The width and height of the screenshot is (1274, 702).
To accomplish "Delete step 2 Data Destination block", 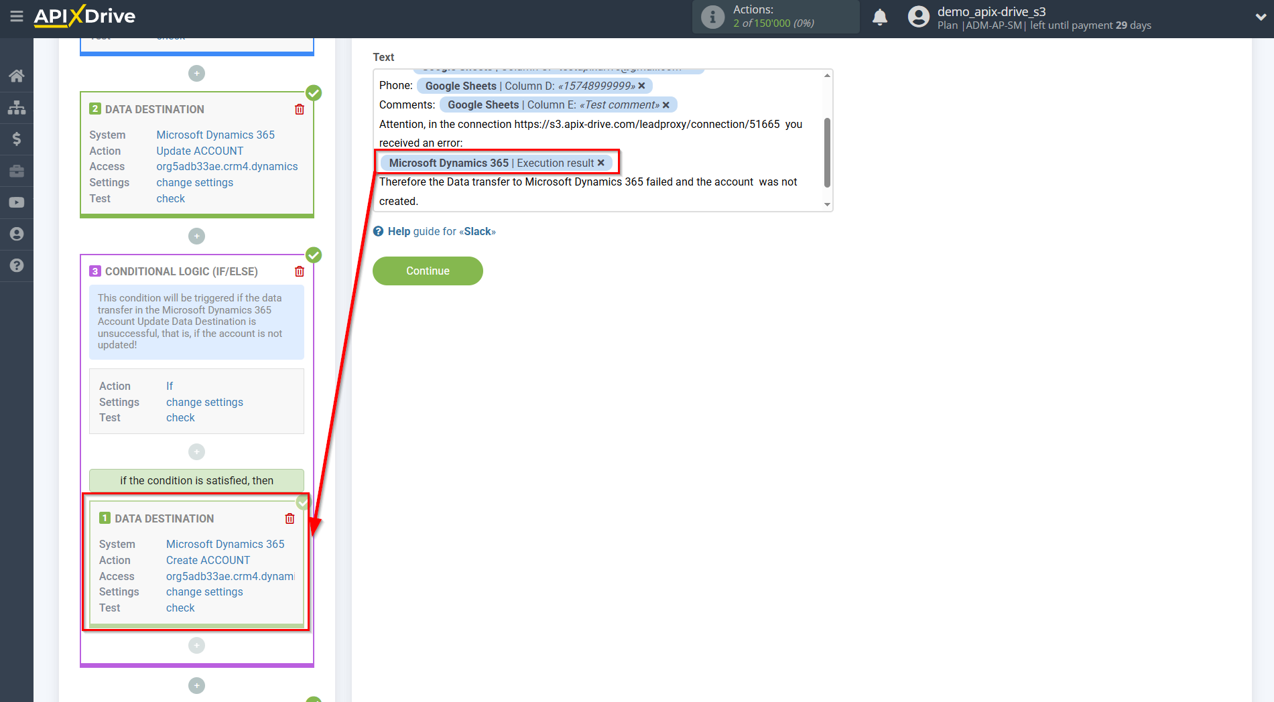I will 300,109.
